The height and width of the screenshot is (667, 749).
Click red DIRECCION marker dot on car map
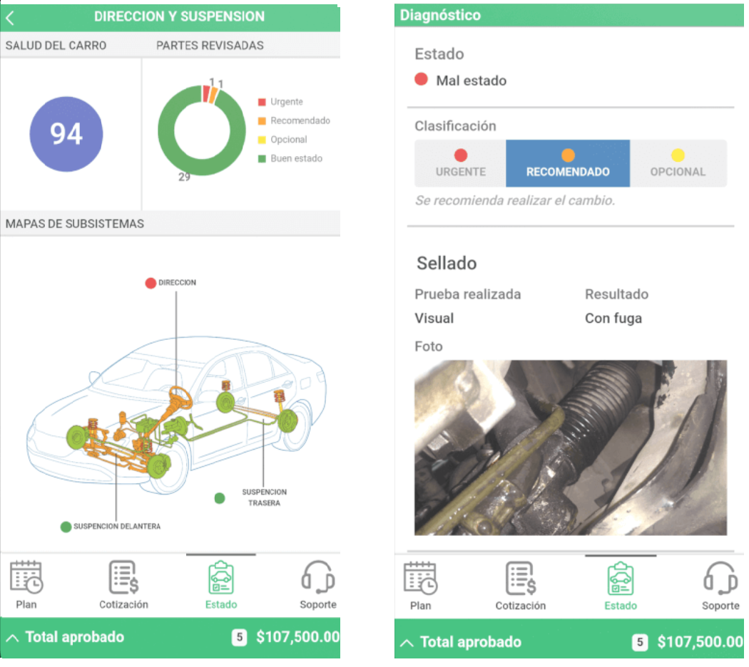click(x=151, y=284)
